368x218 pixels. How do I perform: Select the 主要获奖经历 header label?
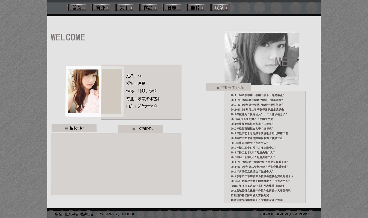(232, 87)
